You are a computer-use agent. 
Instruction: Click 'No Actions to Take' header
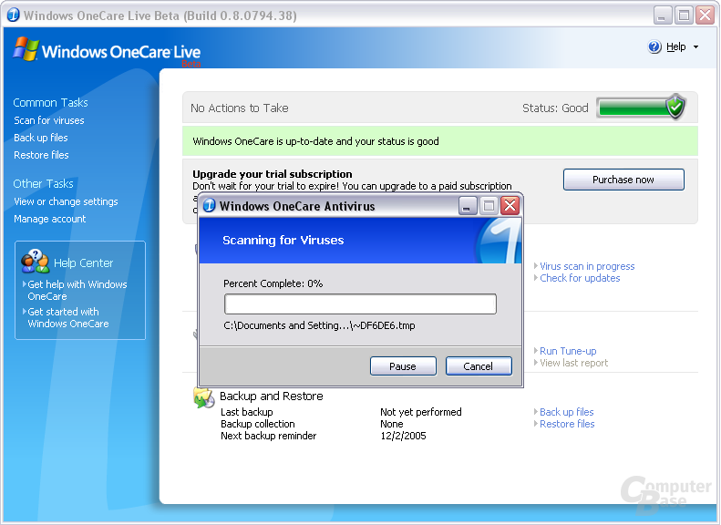pos(240,108)
